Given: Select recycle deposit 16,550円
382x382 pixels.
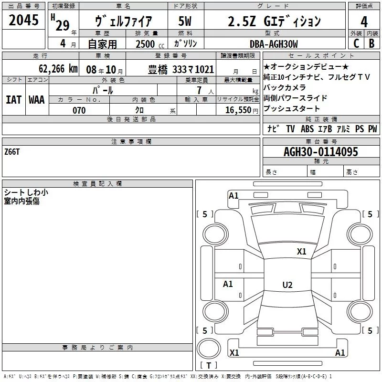Looking at the screenshot, I should pos(242,110).
